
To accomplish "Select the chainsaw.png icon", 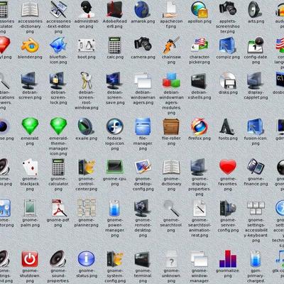I will pyautogui.click(x=171, y=45).
